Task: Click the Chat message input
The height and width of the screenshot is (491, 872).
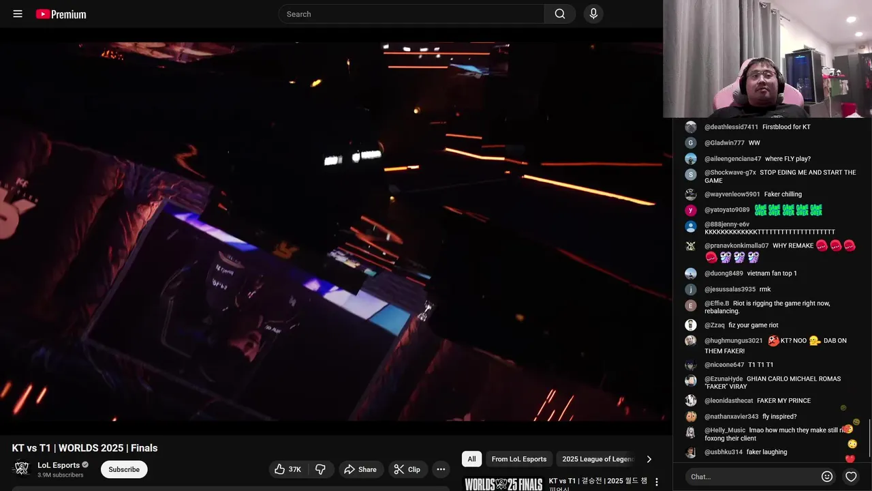Action: 752,477
